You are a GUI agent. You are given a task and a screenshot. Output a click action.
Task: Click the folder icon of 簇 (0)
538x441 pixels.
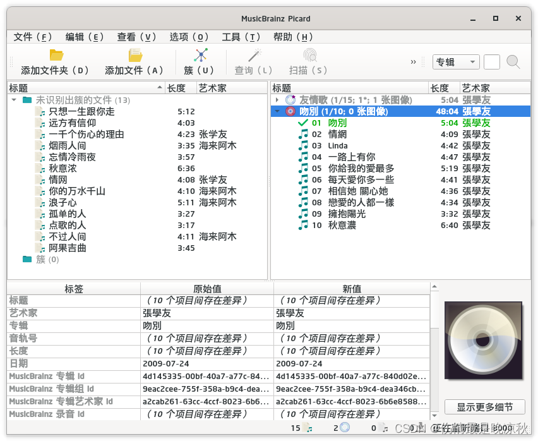pos(27,259)
